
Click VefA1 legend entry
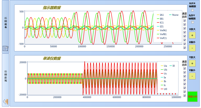(x=162, y=30)
